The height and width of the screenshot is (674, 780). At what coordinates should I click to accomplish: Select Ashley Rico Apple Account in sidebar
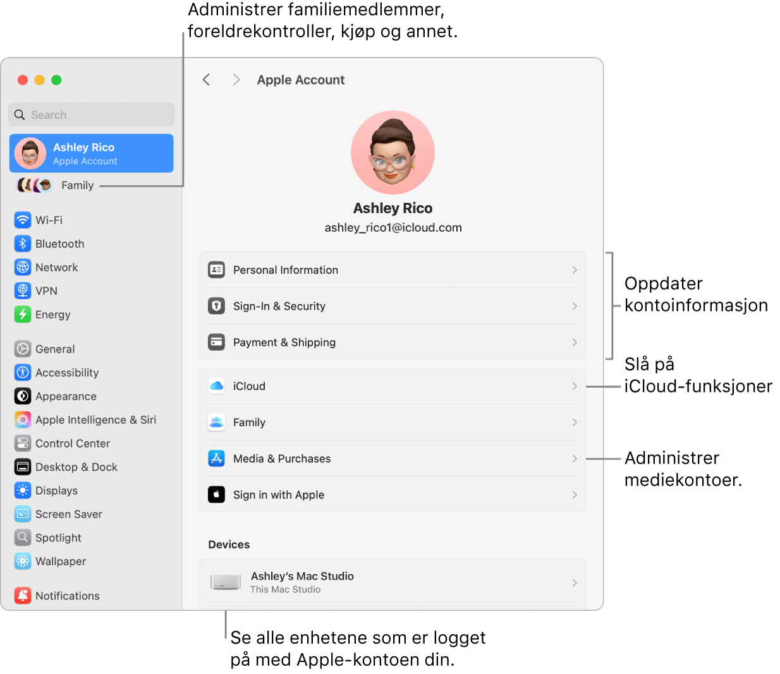pyautogui.click(x=92, y=153)
